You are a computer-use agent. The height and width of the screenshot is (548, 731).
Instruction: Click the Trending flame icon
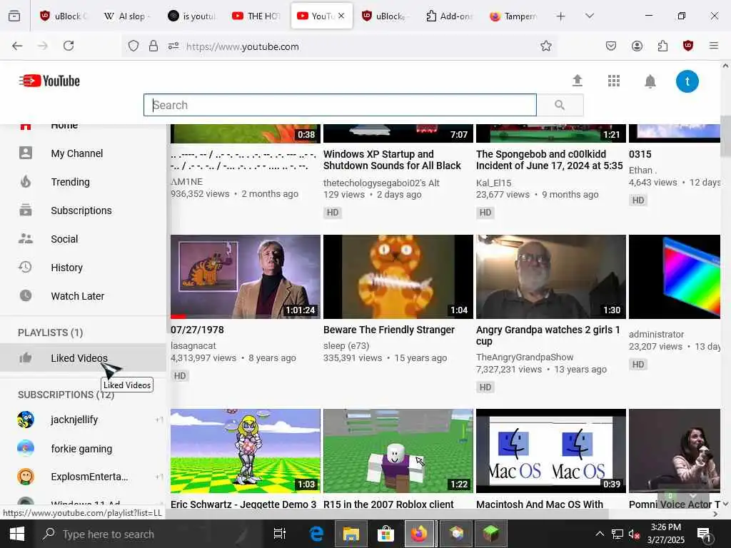click(26, 181)
